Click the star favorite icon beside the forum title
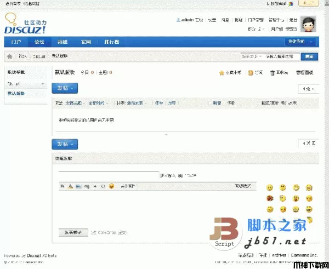This screenshot has width=329, height=269. click(x=222, y=72)
